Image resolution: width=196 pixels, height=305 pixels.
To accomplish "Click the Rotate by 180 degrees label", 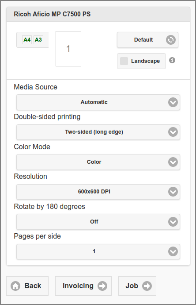I will [49, 206].
